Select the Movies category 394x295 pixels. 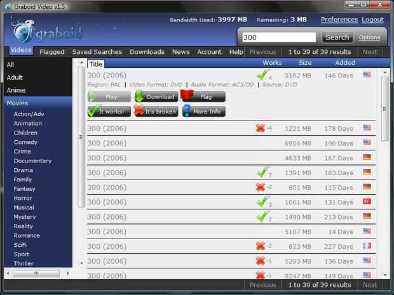[x=38, y=103]
